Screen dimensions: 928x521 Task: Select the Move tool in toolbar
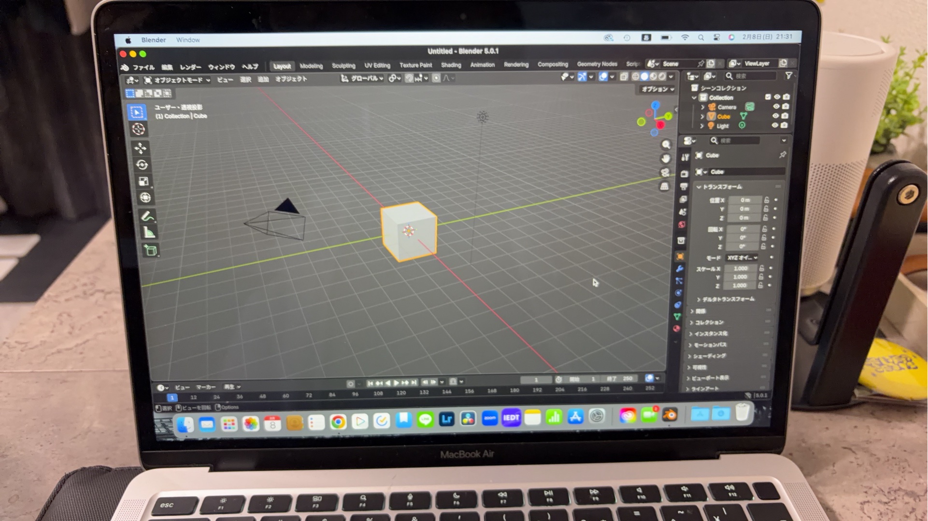click(140, 148)
